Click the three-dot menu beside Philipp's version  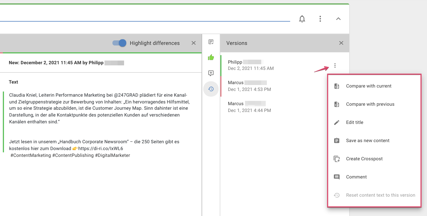point(335,65)
